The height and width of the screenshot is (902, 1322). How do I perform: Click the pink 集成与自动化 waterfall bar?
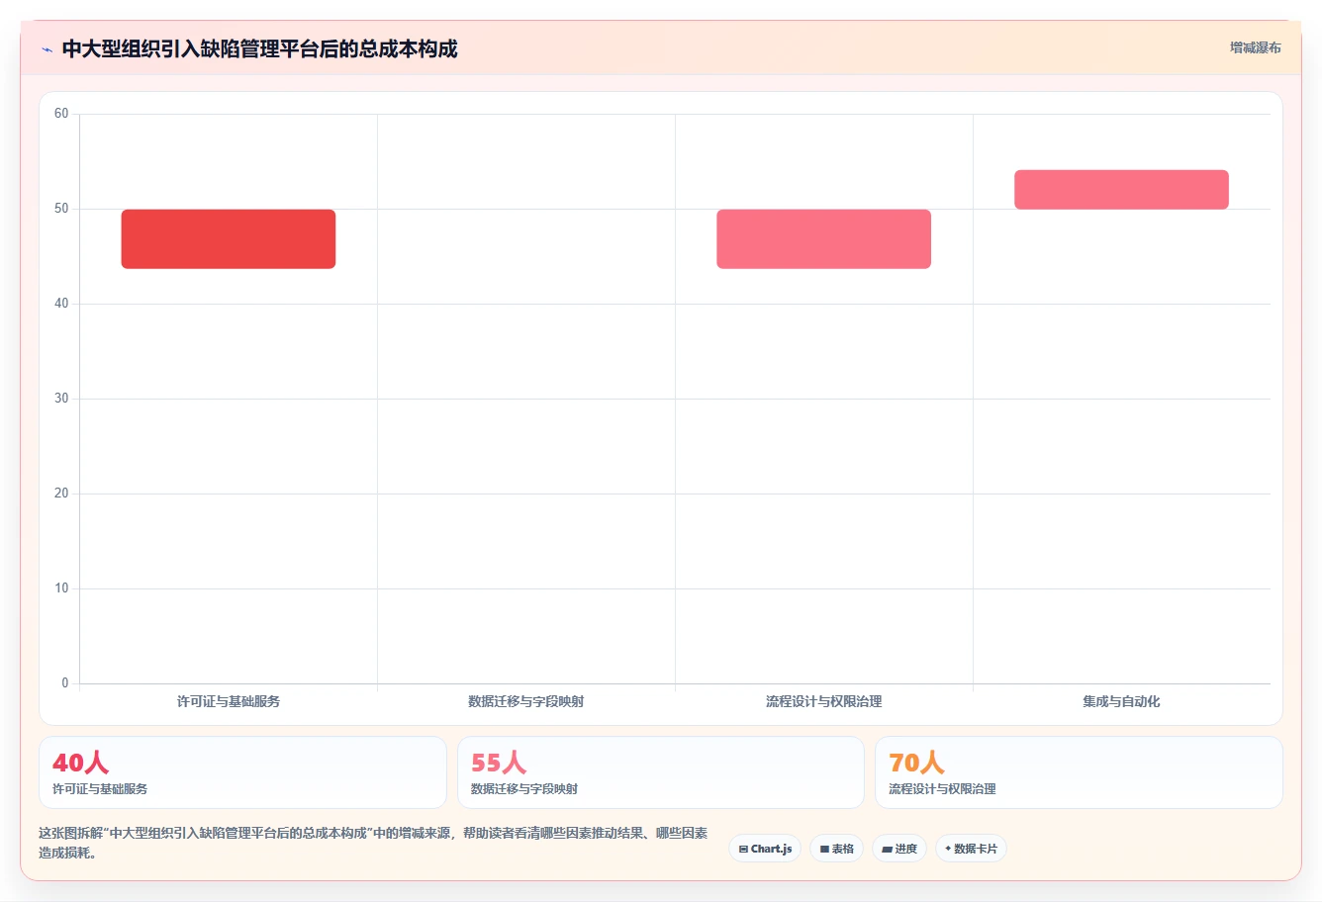(x=1121, y=190)
